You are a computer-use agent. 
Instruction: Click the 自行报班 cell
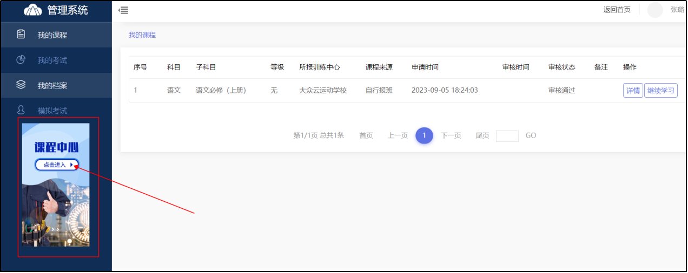[x=379, y=91]
